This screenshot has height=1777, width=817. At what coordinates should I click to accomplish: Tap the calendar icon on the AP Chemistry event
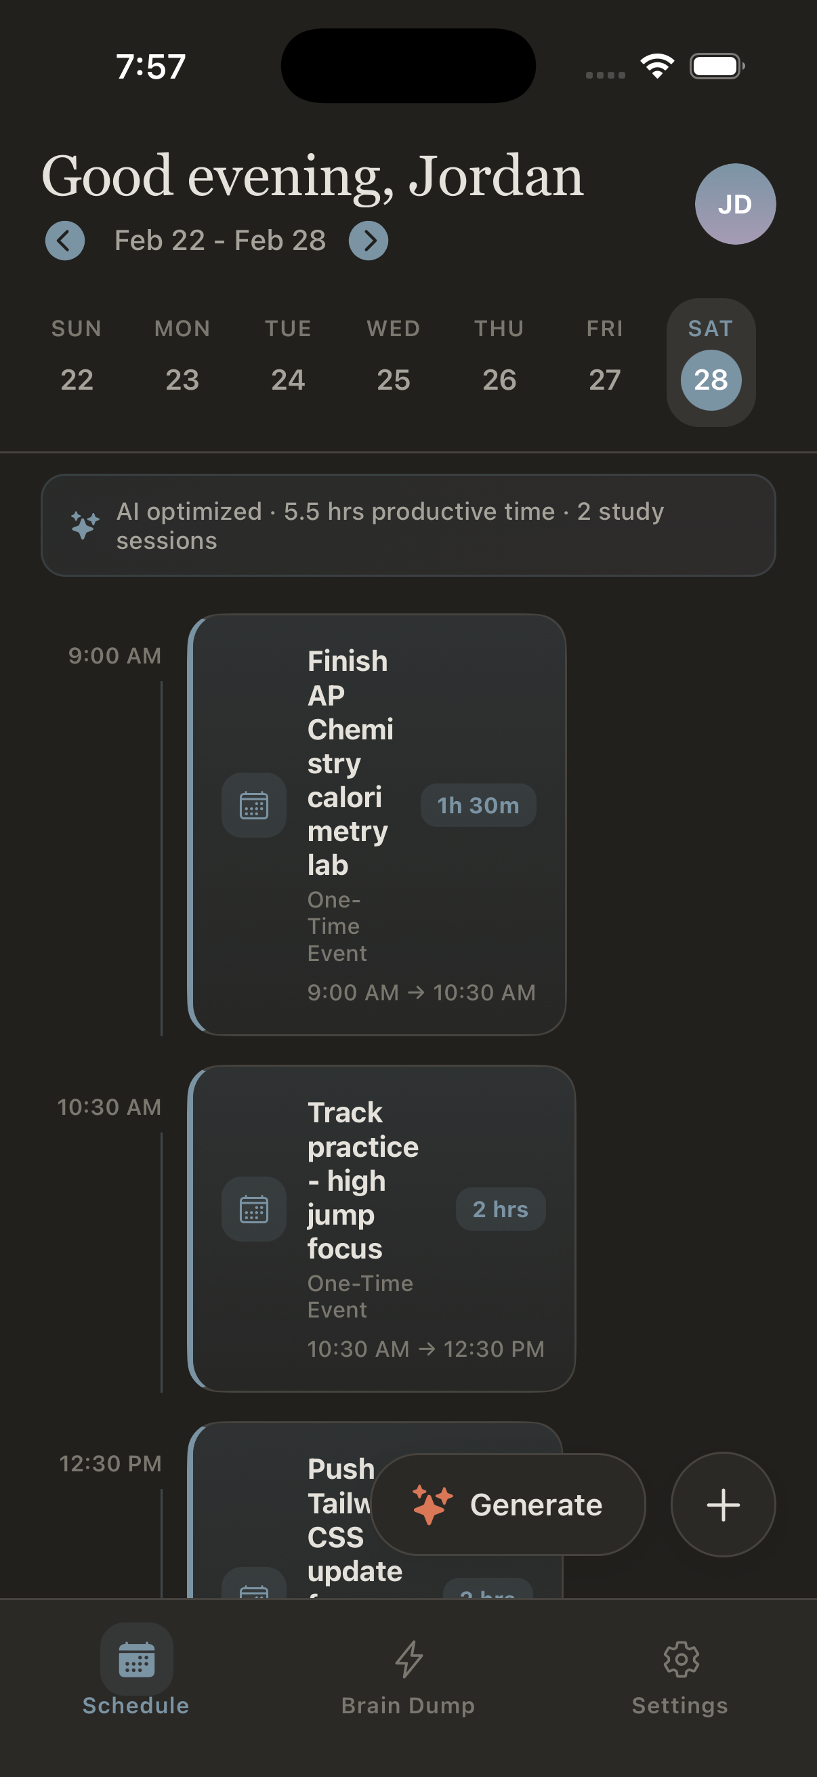[254, 804]
